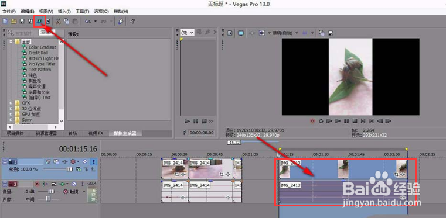
Task: Open the trimmer (无) media dropdown
Action: (x=187, y=33)
